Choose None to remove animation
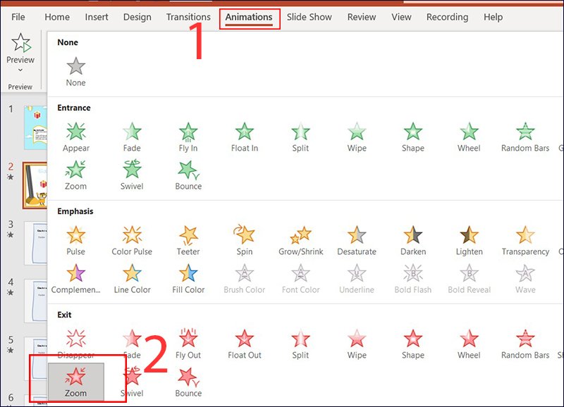Viewport: 564px width, 407px height. tap(76, 72)
